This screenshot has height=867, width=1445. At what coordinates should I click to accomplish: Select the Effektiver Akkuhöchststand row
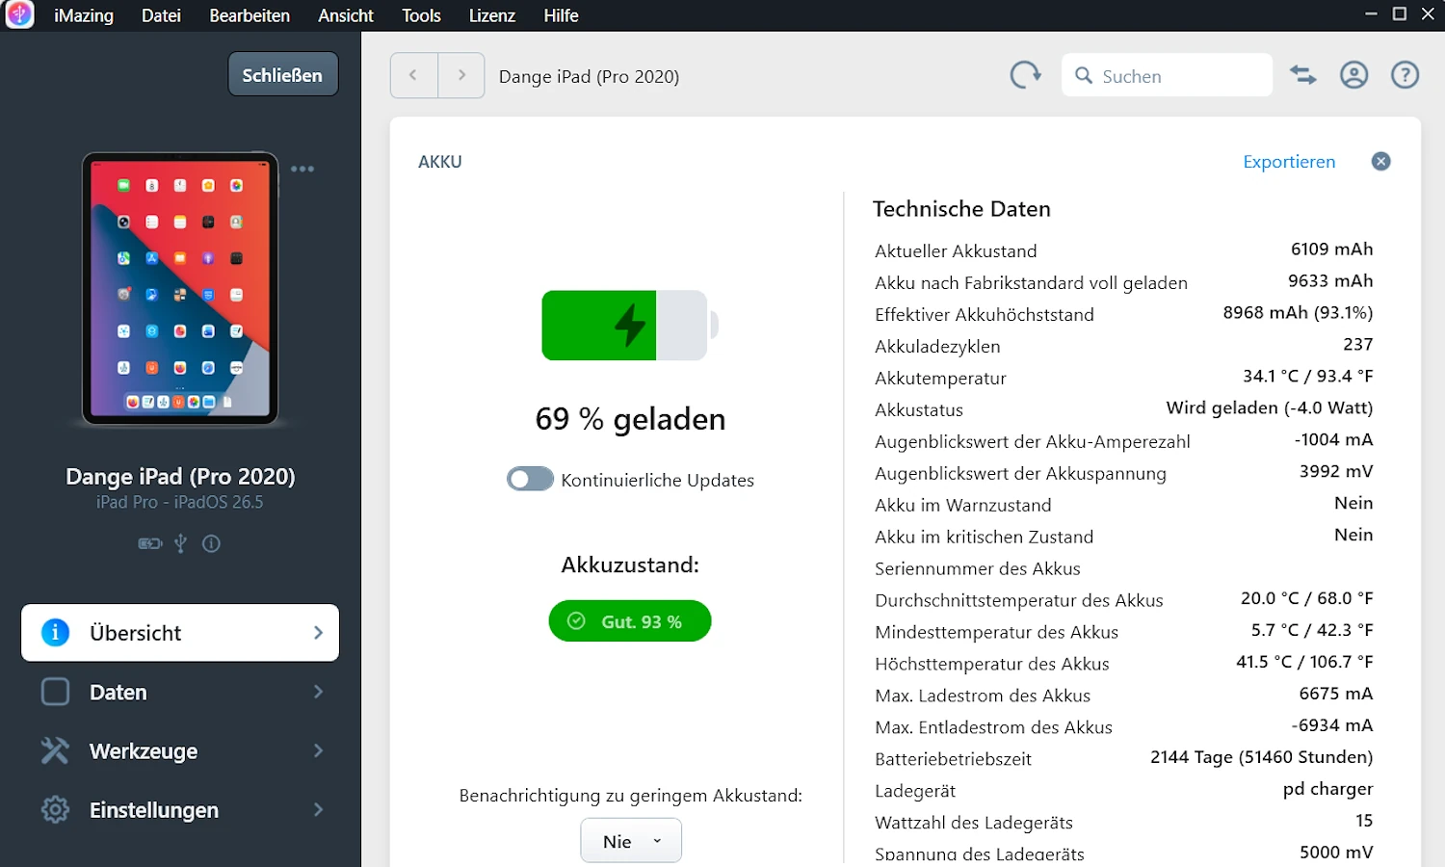click(1123, 314)
